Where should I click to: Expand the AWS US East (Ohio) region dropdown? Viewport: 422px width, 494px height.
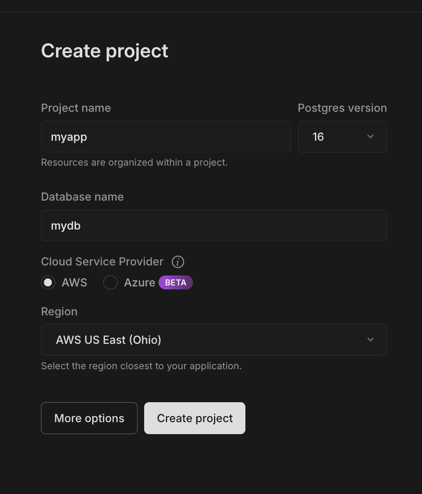point(213,340)
